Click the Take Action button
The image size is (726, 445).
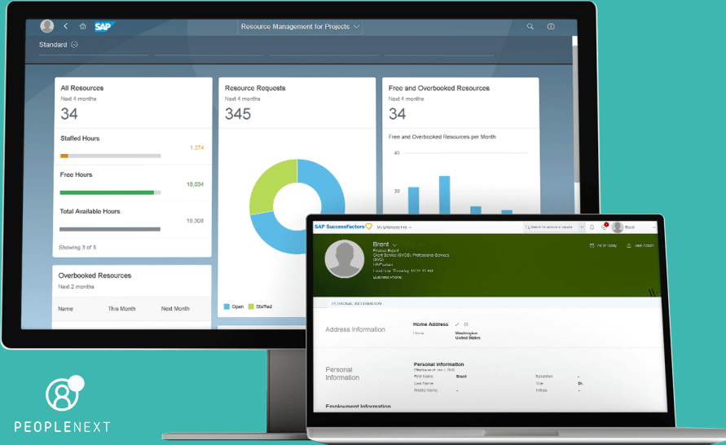point(640,245)
